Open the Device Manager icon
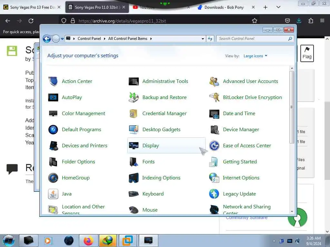Screen dimensions: 330x247 click(x=214, y=130)
